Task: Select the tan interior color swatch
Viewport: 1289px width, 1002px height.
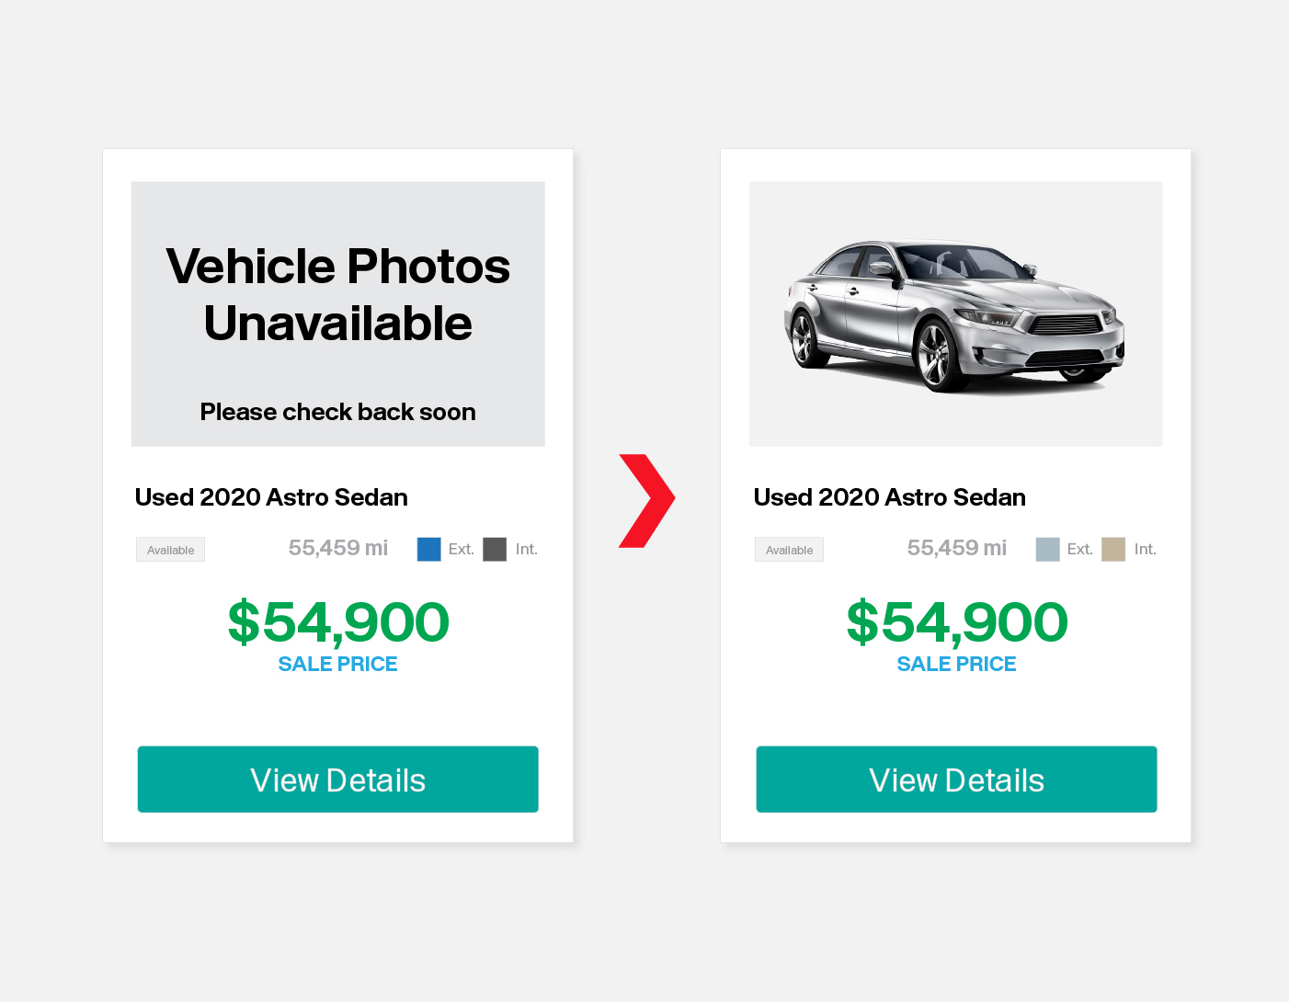Action: (1113, 550)
